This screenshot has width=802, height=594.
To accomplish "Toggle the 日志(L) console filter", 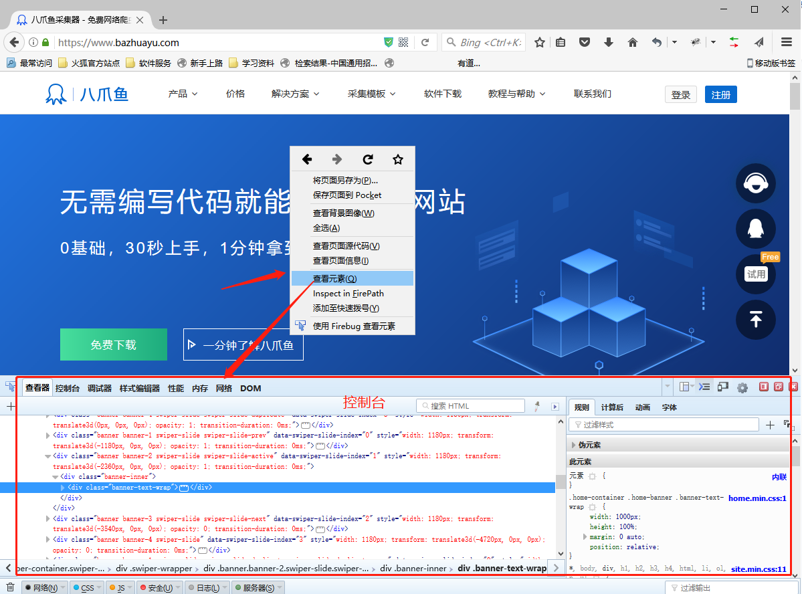I will coord(207,588).
